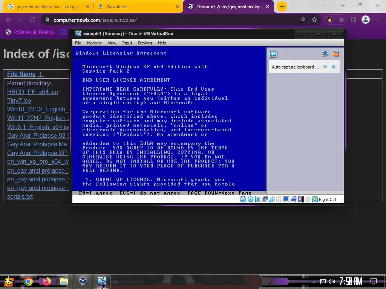This screenshot has width=386, height=289.
Task: Click the Right Ctrl host key label
Action: [328, 199]
